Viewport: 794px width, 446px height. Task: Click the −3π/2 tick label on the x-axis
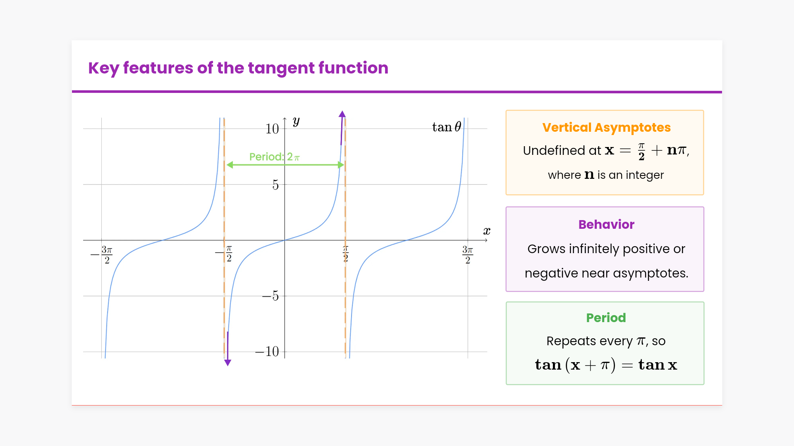pos(102,254)
